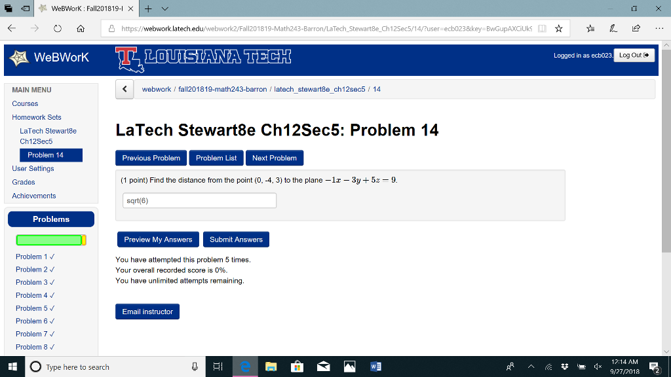Open the Mail app from the taskbar

click(323, 366)
